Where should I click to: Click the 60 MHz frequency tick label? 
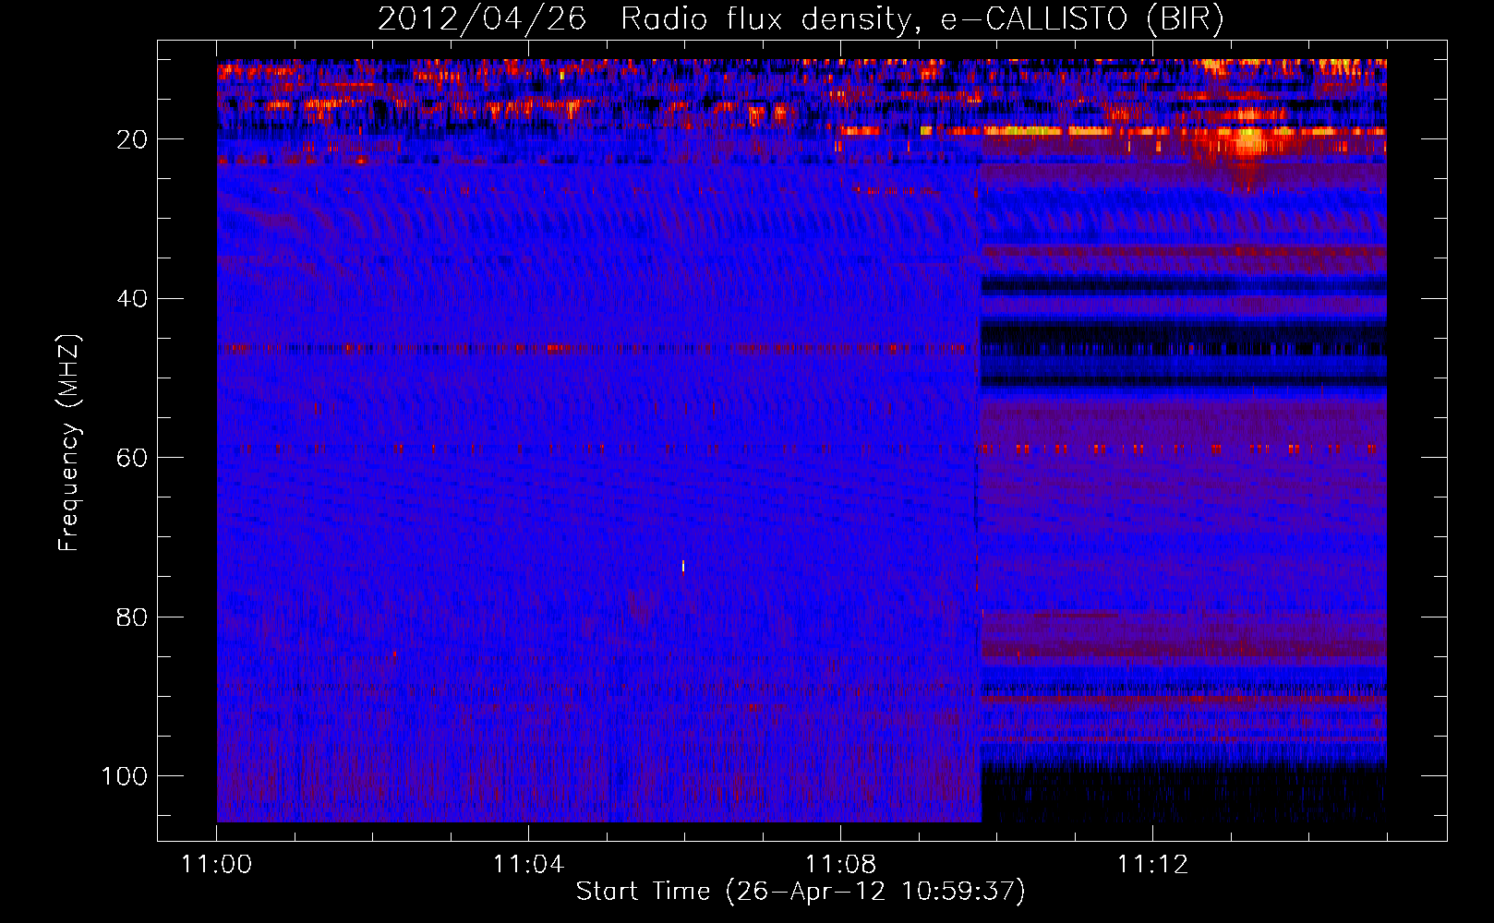click(x=132, y=458)
